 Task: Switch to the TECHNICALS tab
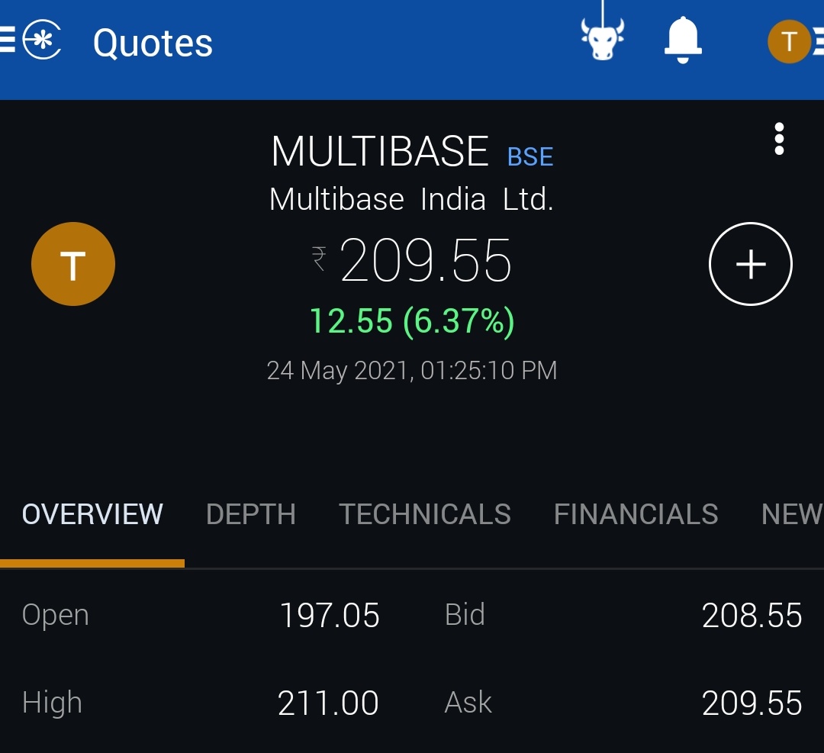pos(425,514)
